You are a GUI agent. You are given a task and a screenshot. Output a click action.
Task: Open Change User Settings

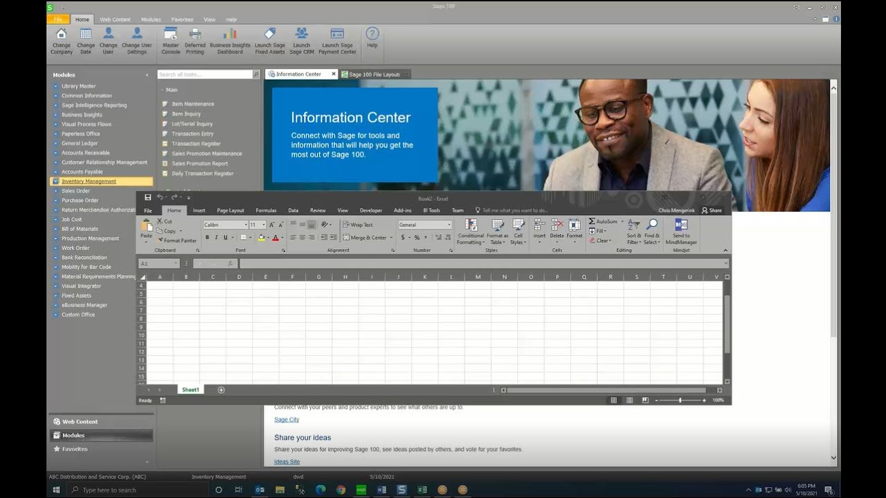[x=136, y=41]
